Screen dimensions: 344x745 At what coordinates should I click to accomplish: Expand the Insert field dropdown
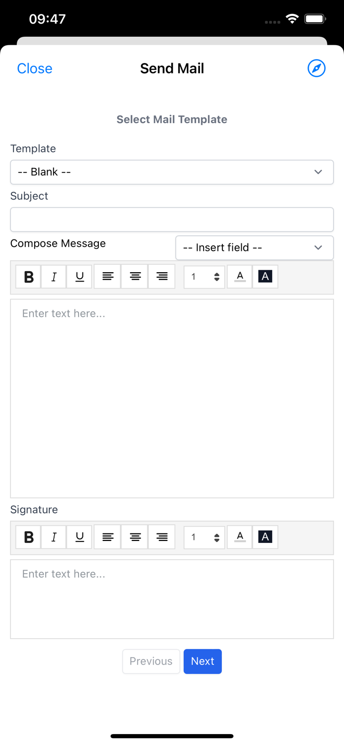(x=254, y=247)
